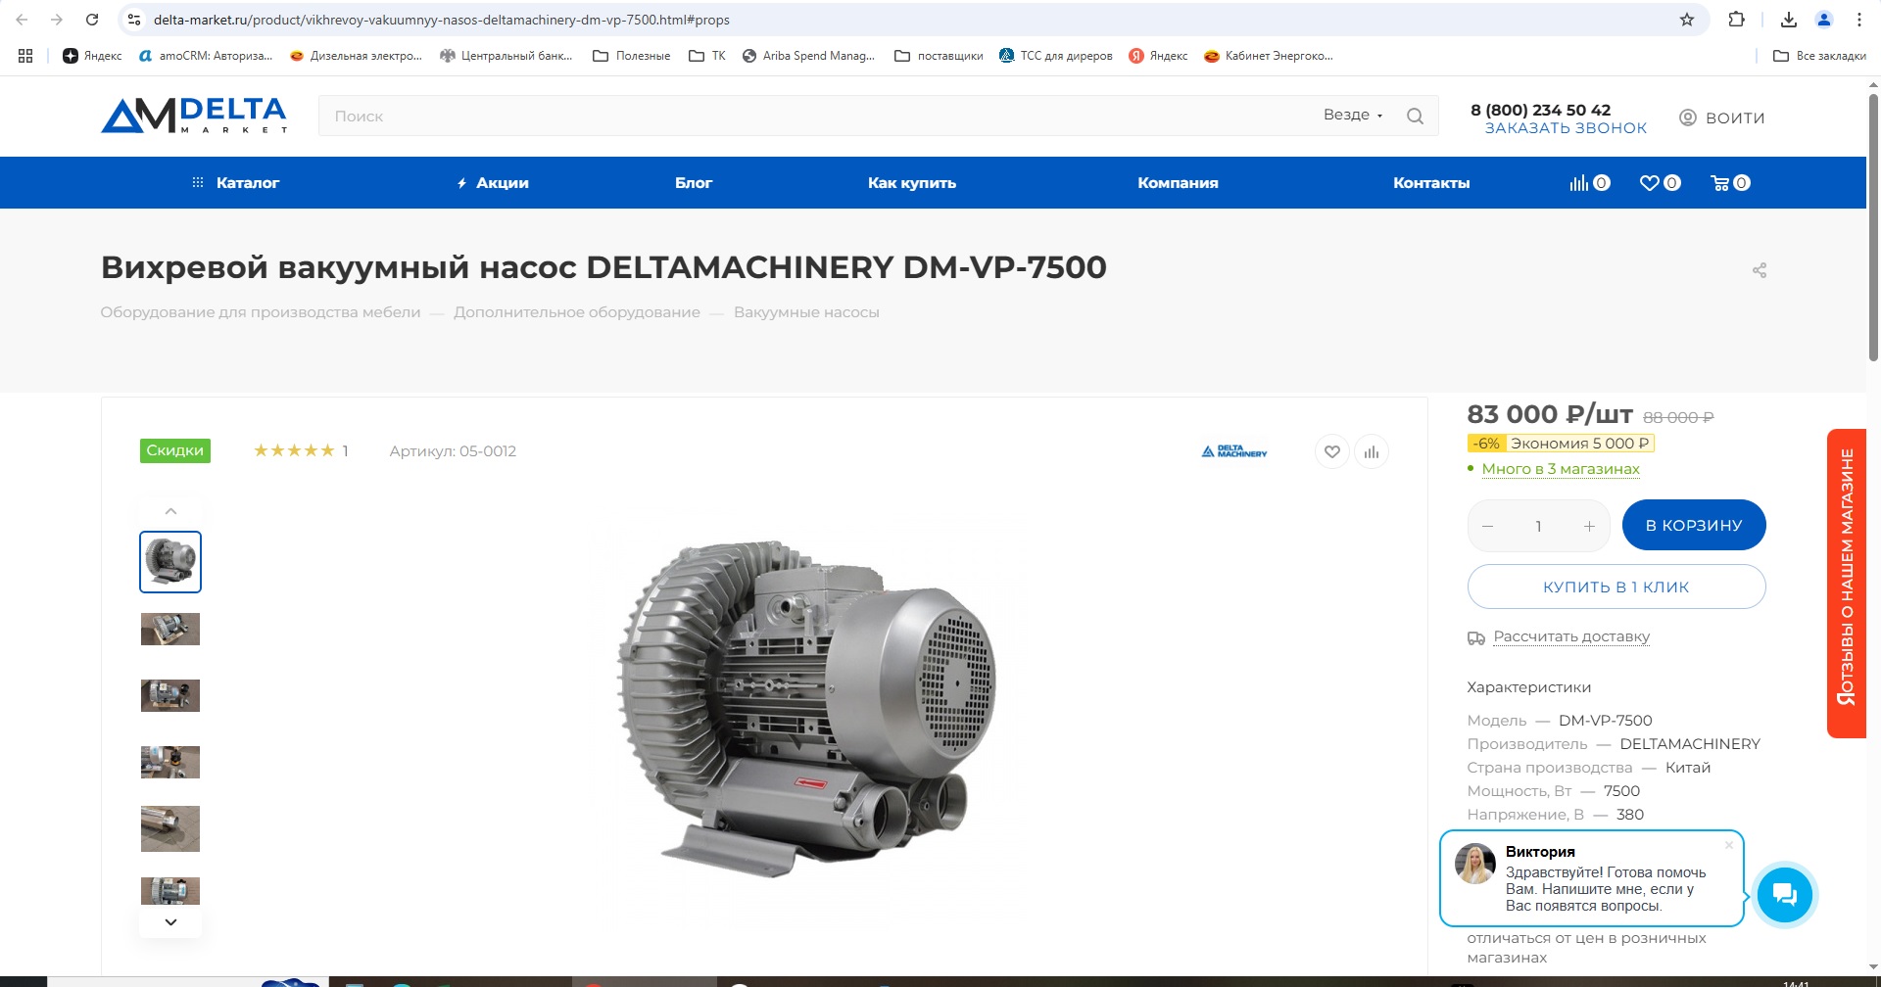
Task: Open Акции menu item
Action: point(493,183)
